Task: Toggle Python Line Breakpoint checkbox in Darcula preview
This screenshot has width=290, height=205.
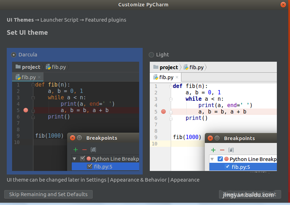Action: click(x=83, y=159)
